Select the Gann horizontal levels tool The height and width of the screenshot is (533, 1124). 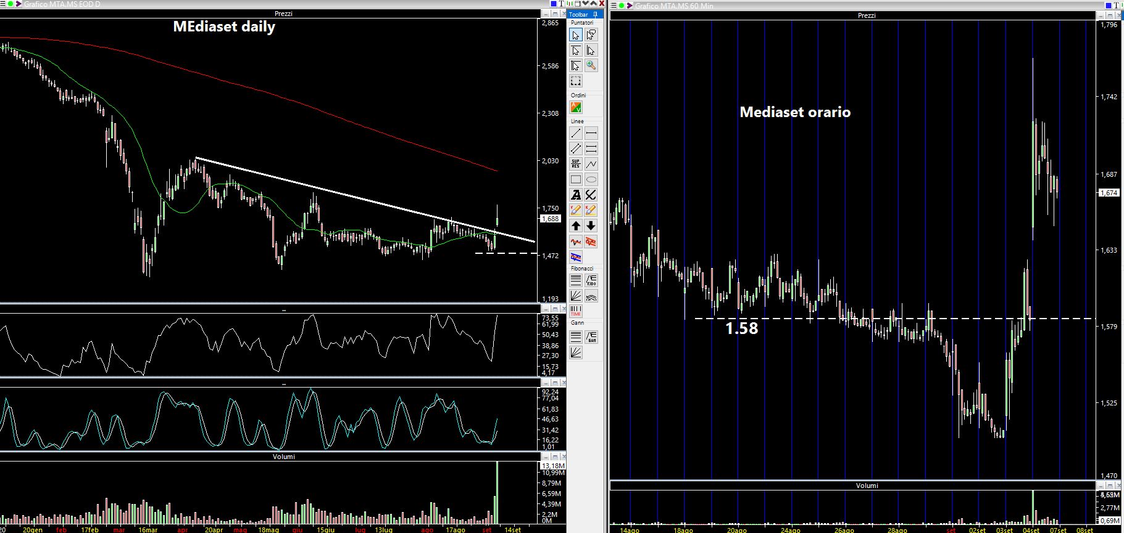click(575, 337)
